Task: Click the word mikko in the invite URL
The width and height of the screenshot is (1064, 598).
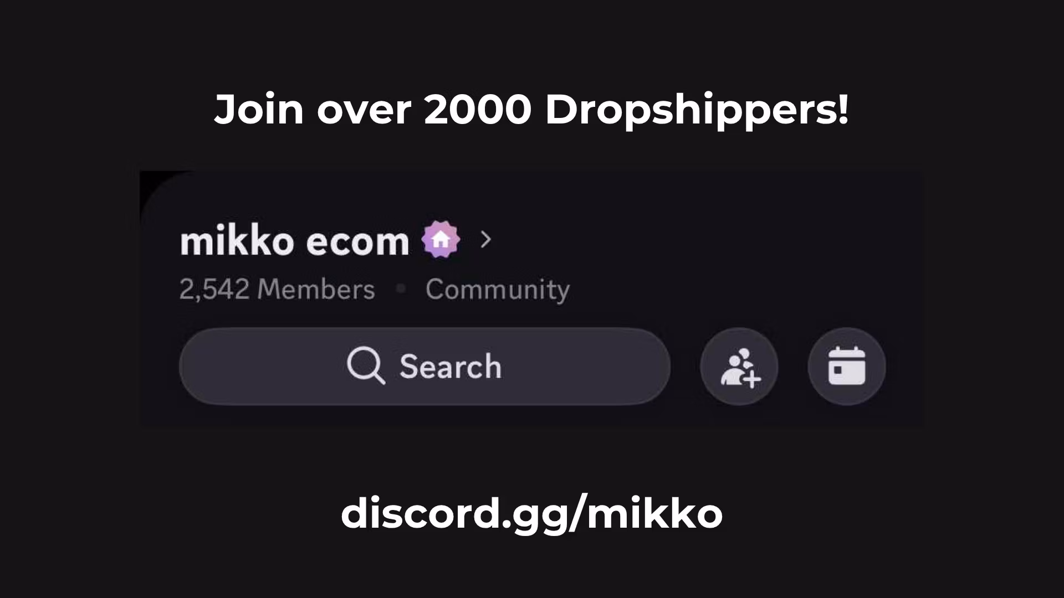Action: pos(655,512)
